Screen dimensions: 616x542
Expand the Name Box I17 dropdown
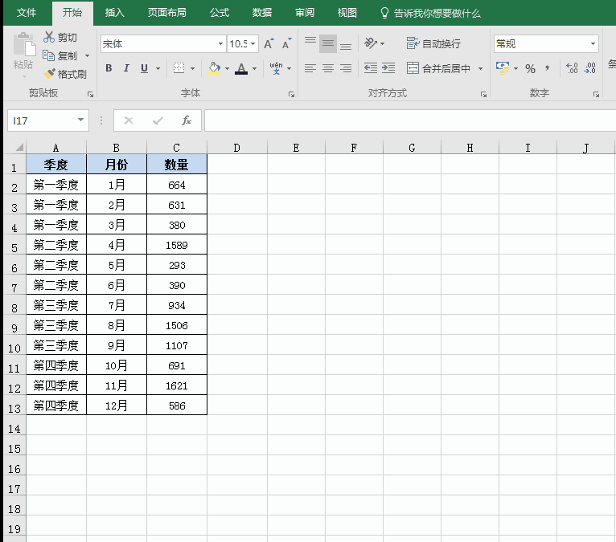pyautogui.click(x=80, y=120)
